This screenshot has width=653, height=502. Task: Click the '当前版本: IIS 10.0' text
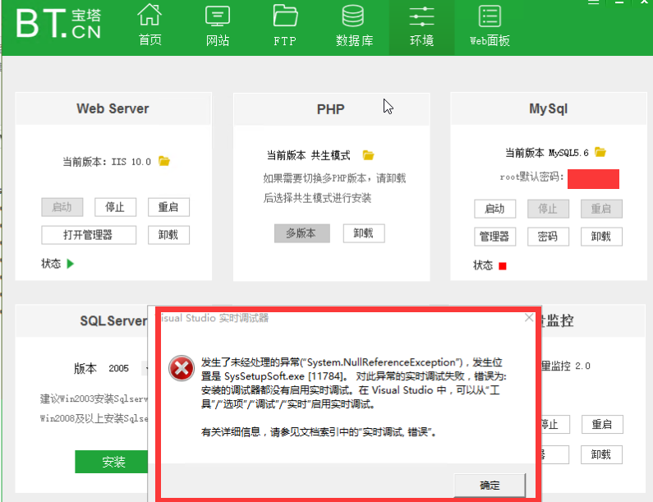point(107,162)
